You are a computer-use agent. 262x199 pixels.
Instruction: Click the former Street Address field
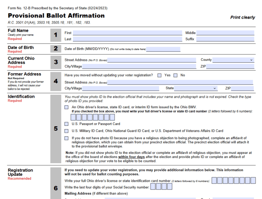180,83
